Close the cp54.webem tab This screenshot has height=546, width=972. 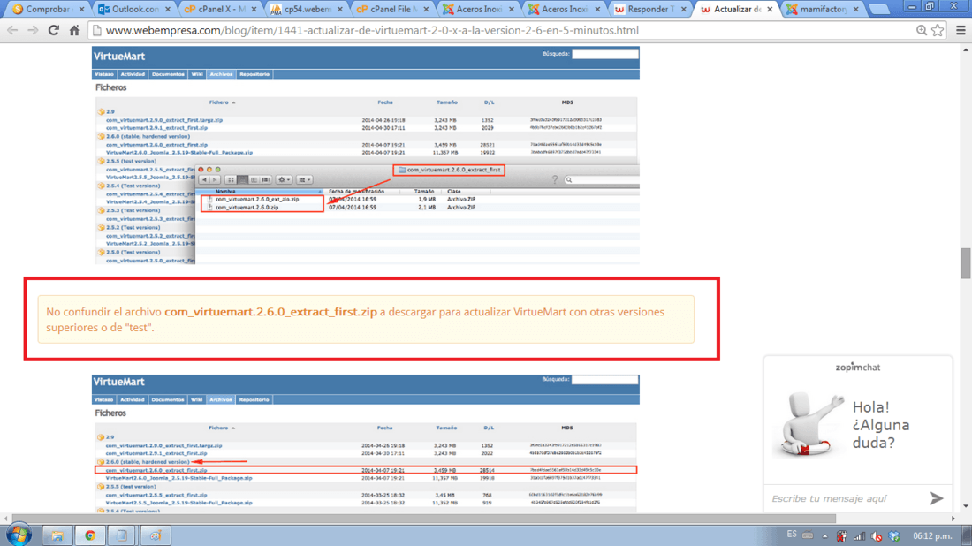pyautogui.click(x=339, y=10)
